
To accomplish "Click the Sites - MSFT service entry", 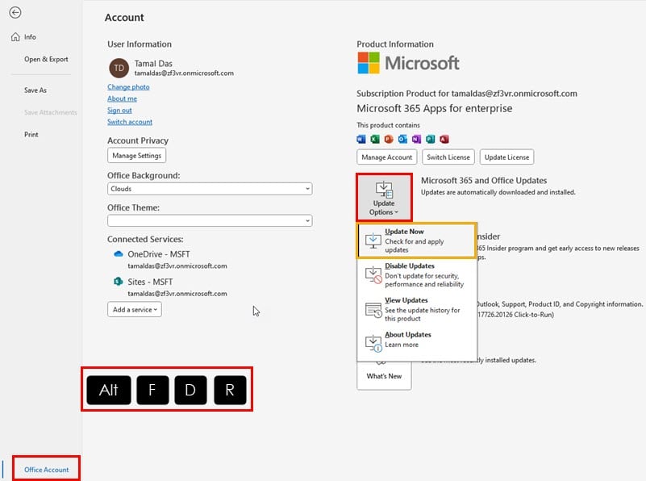I will click(170, 287).
